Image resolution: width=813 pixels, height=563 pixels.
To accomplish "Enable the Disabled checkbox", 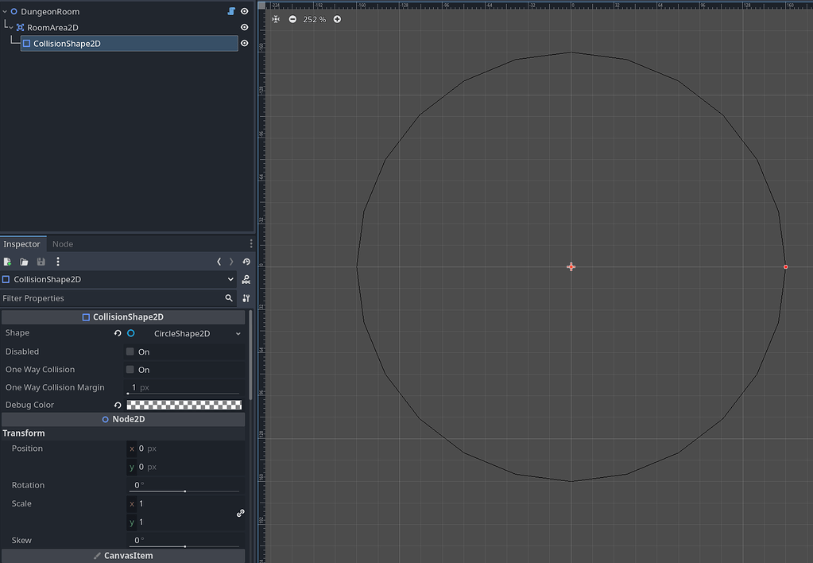I will point(132,351).
